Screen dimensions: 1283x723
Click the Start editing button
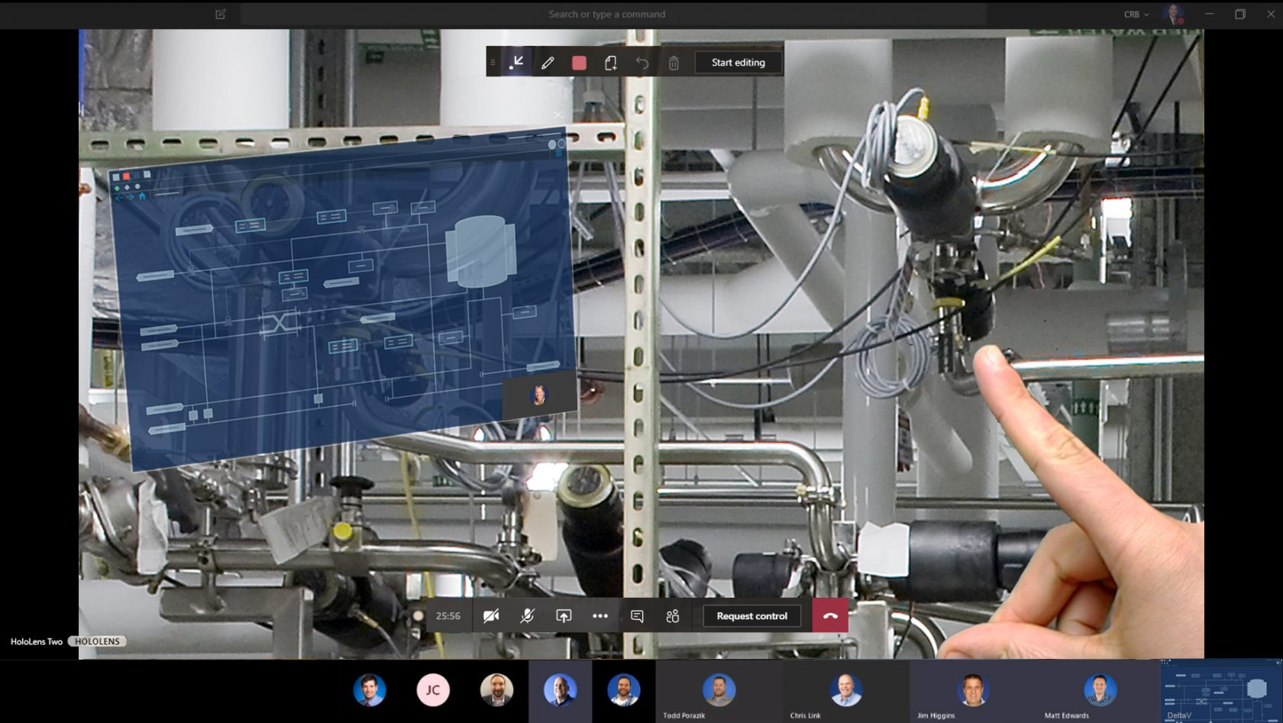[x=738, y=63]
